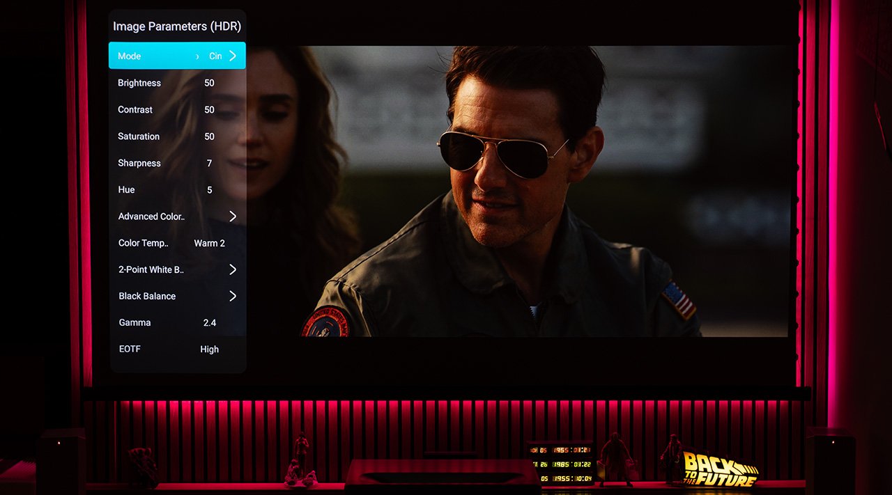Screen dimensions: 892x495
Task: Select the Sharpness value 7
Action: [209, 163]
